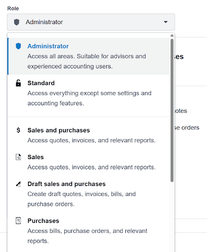The height and width of the screenshot is (252, 207).
Task: Click the document icon next to Sales
Action: [18, 157]
